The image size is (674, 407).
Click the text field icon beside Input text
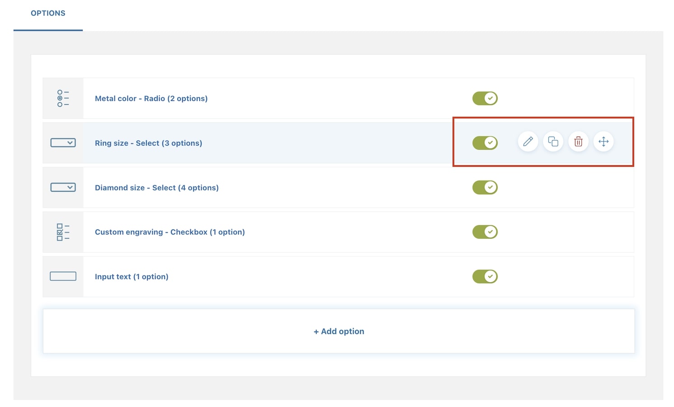pos(63,276)
